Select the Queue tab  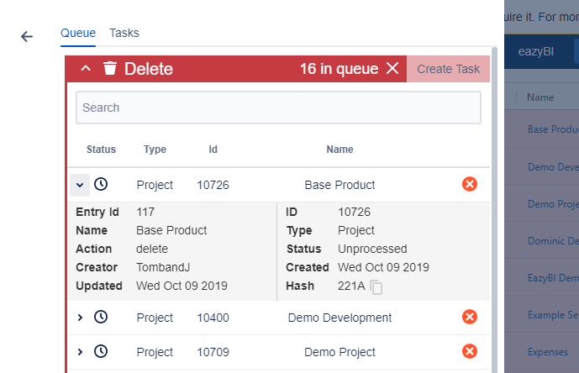click(x=78, y=33)
